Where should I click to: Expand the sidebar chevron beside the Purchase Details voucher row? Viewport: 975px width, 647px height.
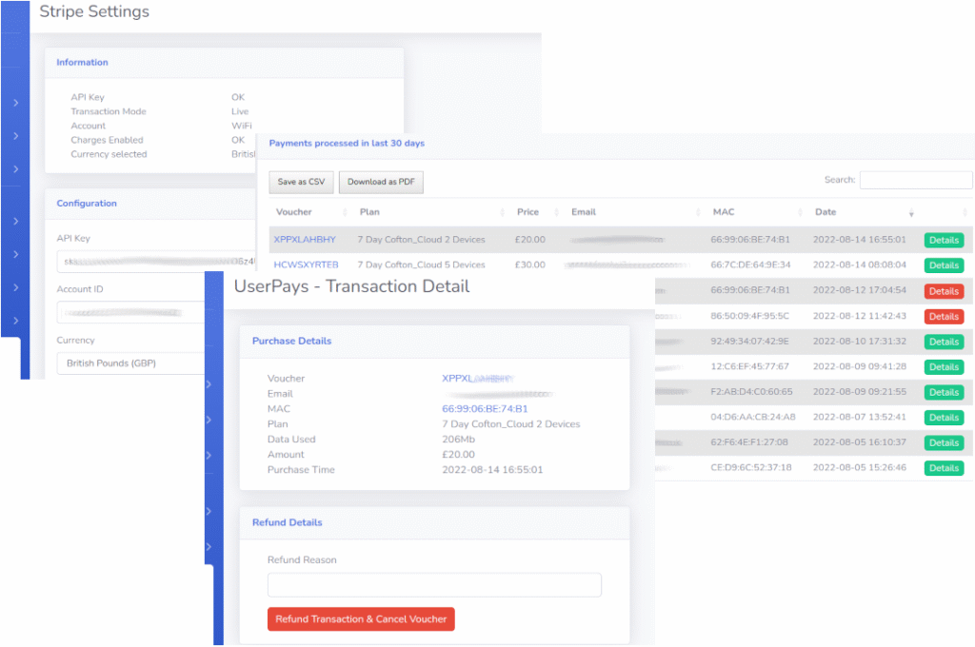(209, 382)
